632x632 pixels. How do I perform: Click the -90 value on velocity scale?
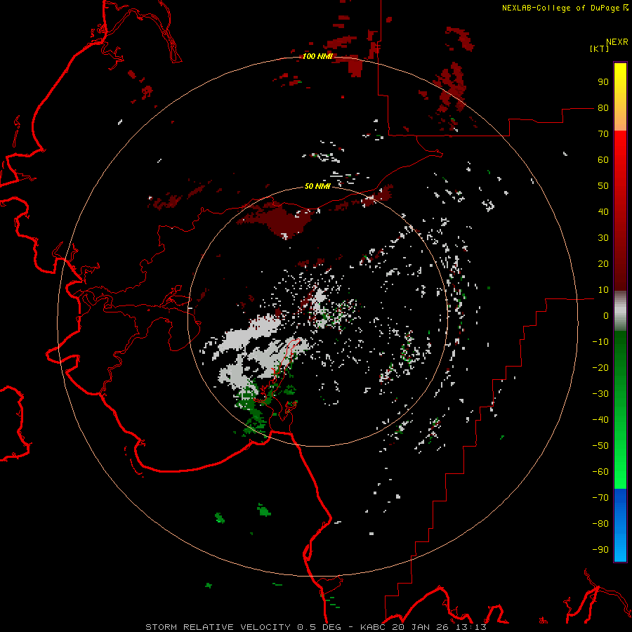[600, 550]
